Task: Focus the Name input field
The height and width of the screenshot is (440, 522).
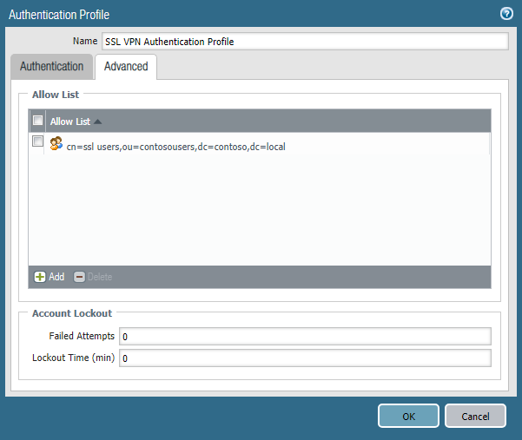Action: point(305,42)
